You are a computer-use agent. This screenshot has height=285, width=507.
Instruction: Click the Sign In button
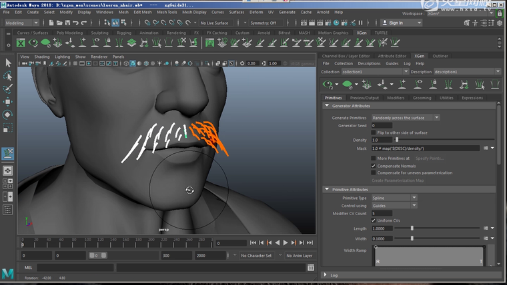(x=396, y=23)
